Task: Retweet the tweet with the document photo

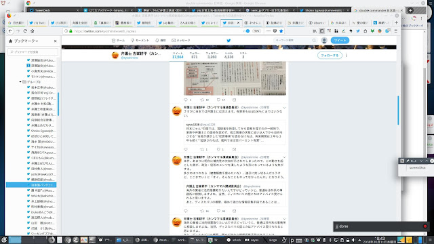Action: [x=202, y=100]
